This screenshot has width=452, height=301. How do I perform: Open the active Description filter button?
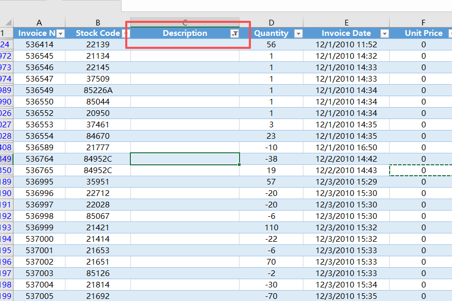coord(235,34)
